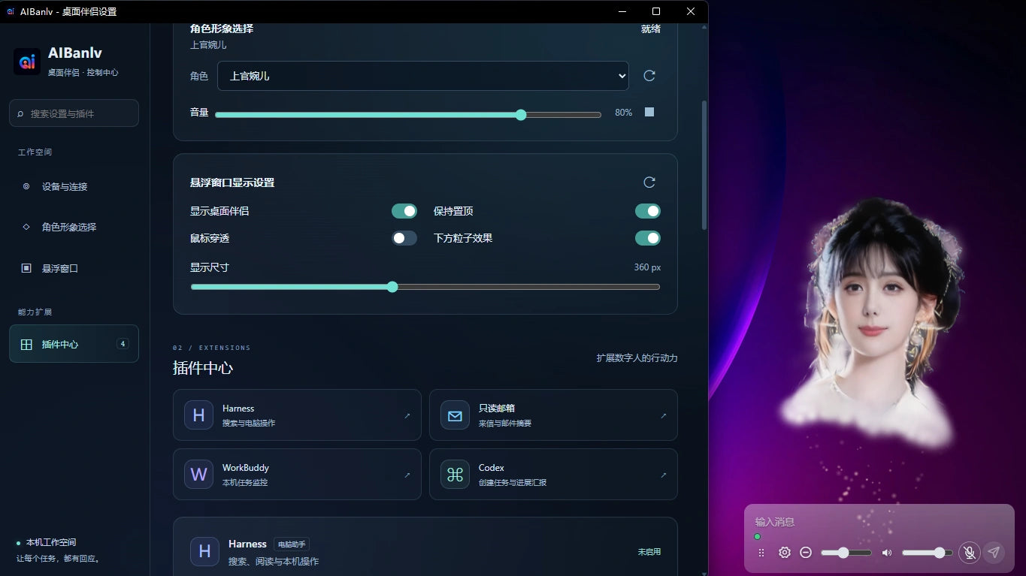
Task: Click the 音量 volume slider at 80%
Action: click(408, 115)
